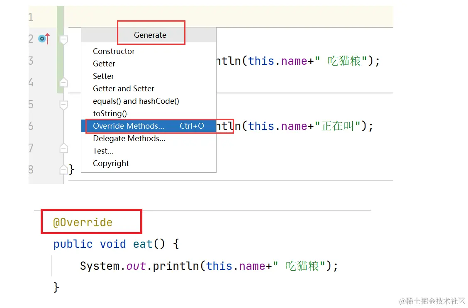Choose Override Methods... Ctrl+O item
Screen dimensions: 468x308
[149, 126]
